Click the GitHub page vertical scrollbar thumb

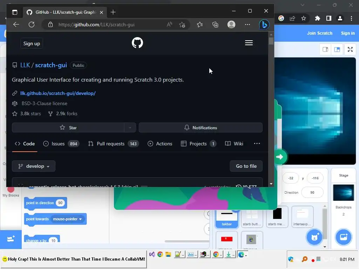pos(271,41)
